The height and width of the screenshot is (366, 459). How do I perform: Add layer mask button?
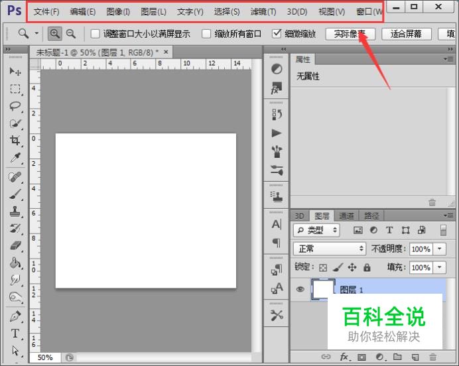tap(361, 357)
